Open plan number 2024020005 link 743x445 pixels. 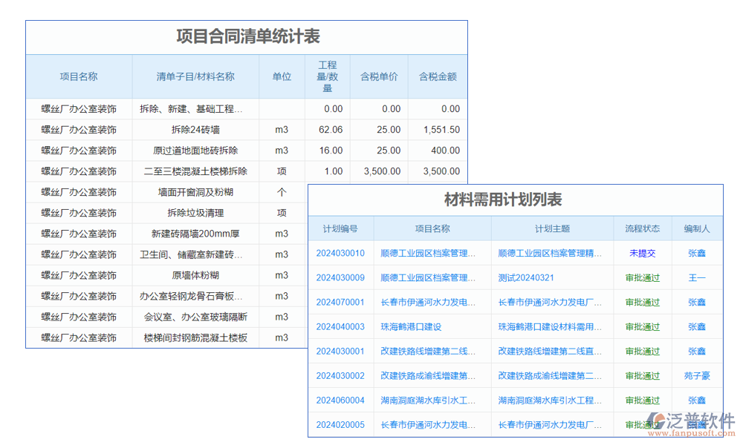tap(342, 424)
